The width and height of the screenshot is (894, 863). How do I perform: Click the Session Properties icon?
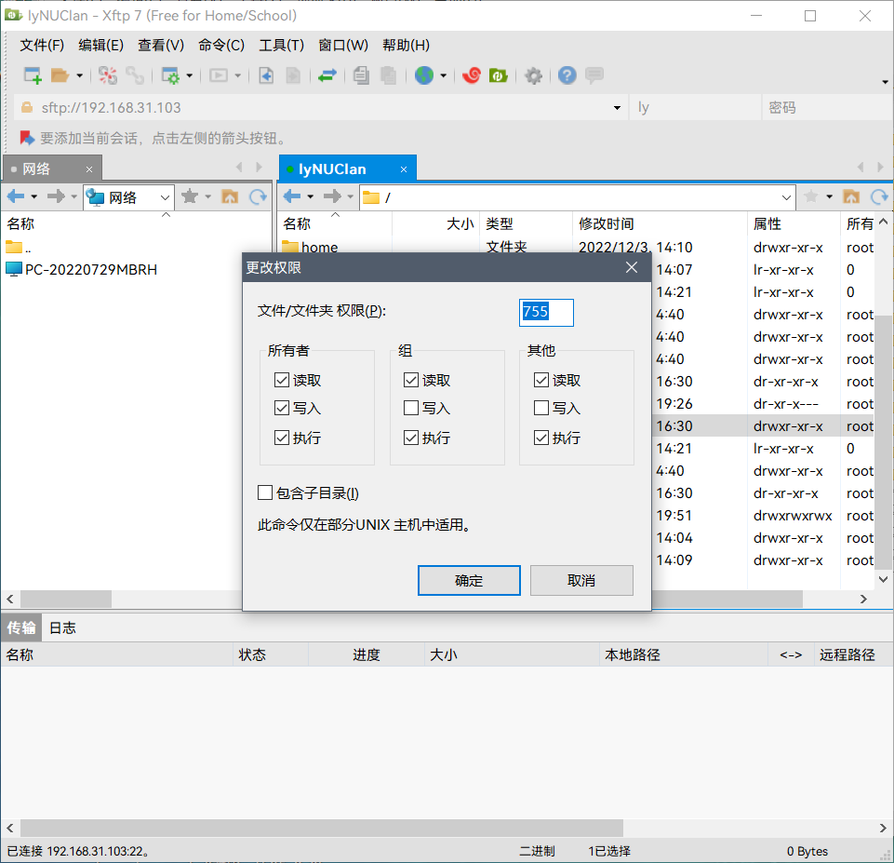pos(170,75)
